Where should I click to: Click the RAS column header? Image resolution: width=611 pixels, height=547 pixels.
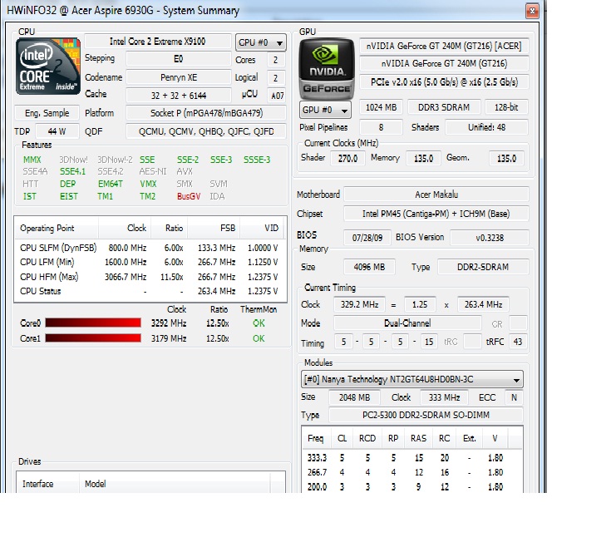(418, 438)
